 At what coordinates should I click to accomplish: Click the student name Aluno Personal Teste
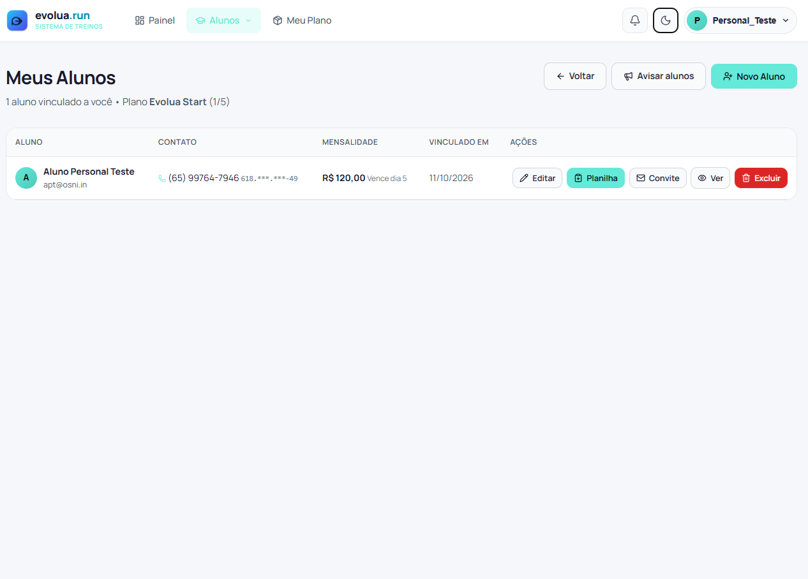[89, 172]
